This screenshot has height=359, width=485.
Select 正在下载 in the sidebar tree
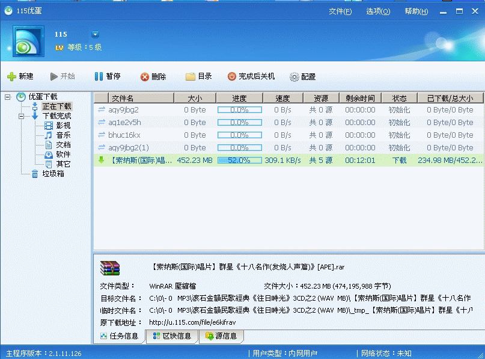[57, 106]
